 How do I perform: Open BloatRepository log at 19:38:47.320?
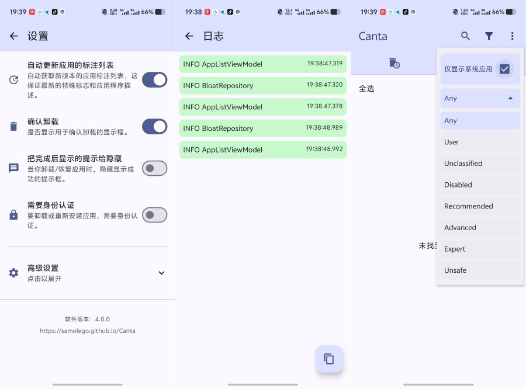262,85
